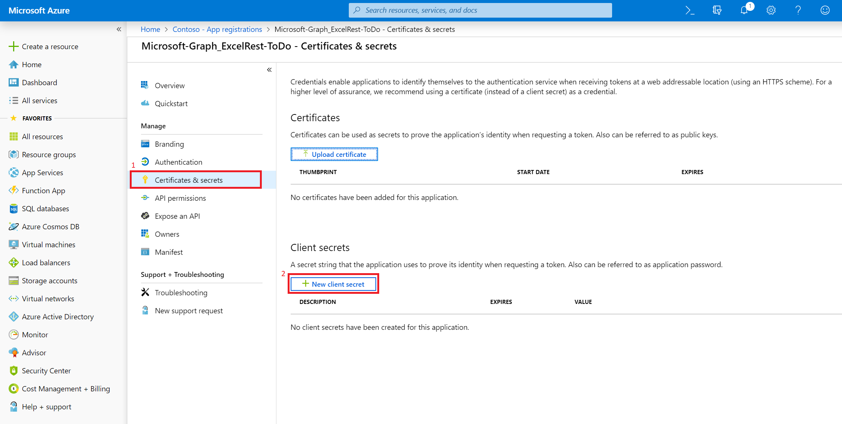
Task: Click the search resources input field
Action: (480, 10)
